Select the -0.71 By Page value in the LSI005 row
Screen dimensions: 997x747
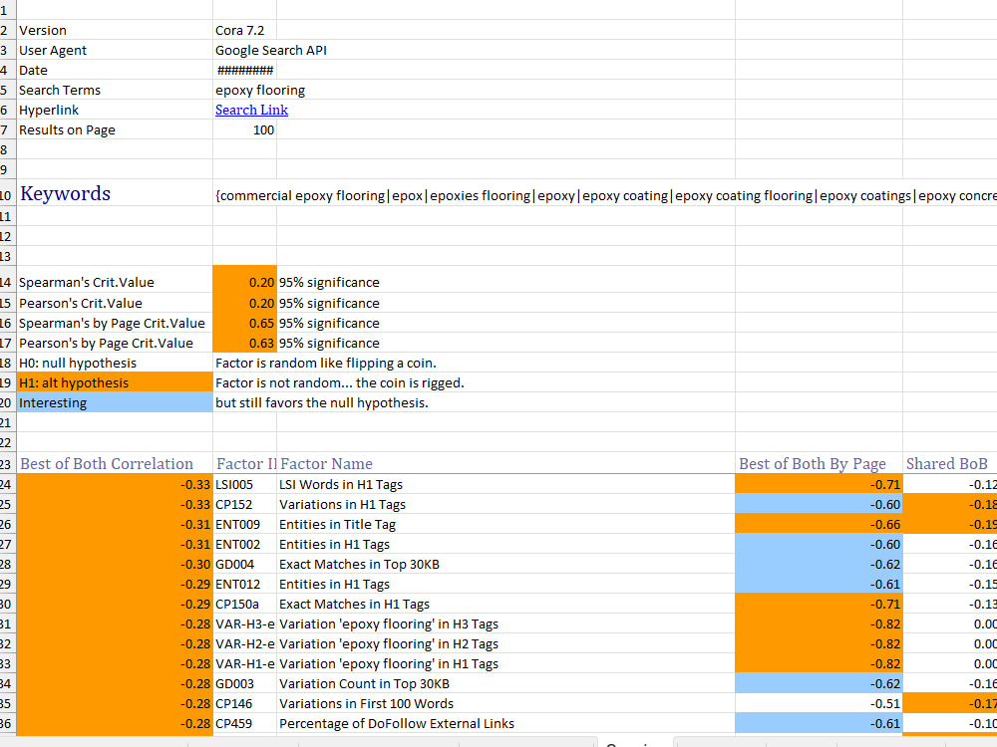[819, 484]
